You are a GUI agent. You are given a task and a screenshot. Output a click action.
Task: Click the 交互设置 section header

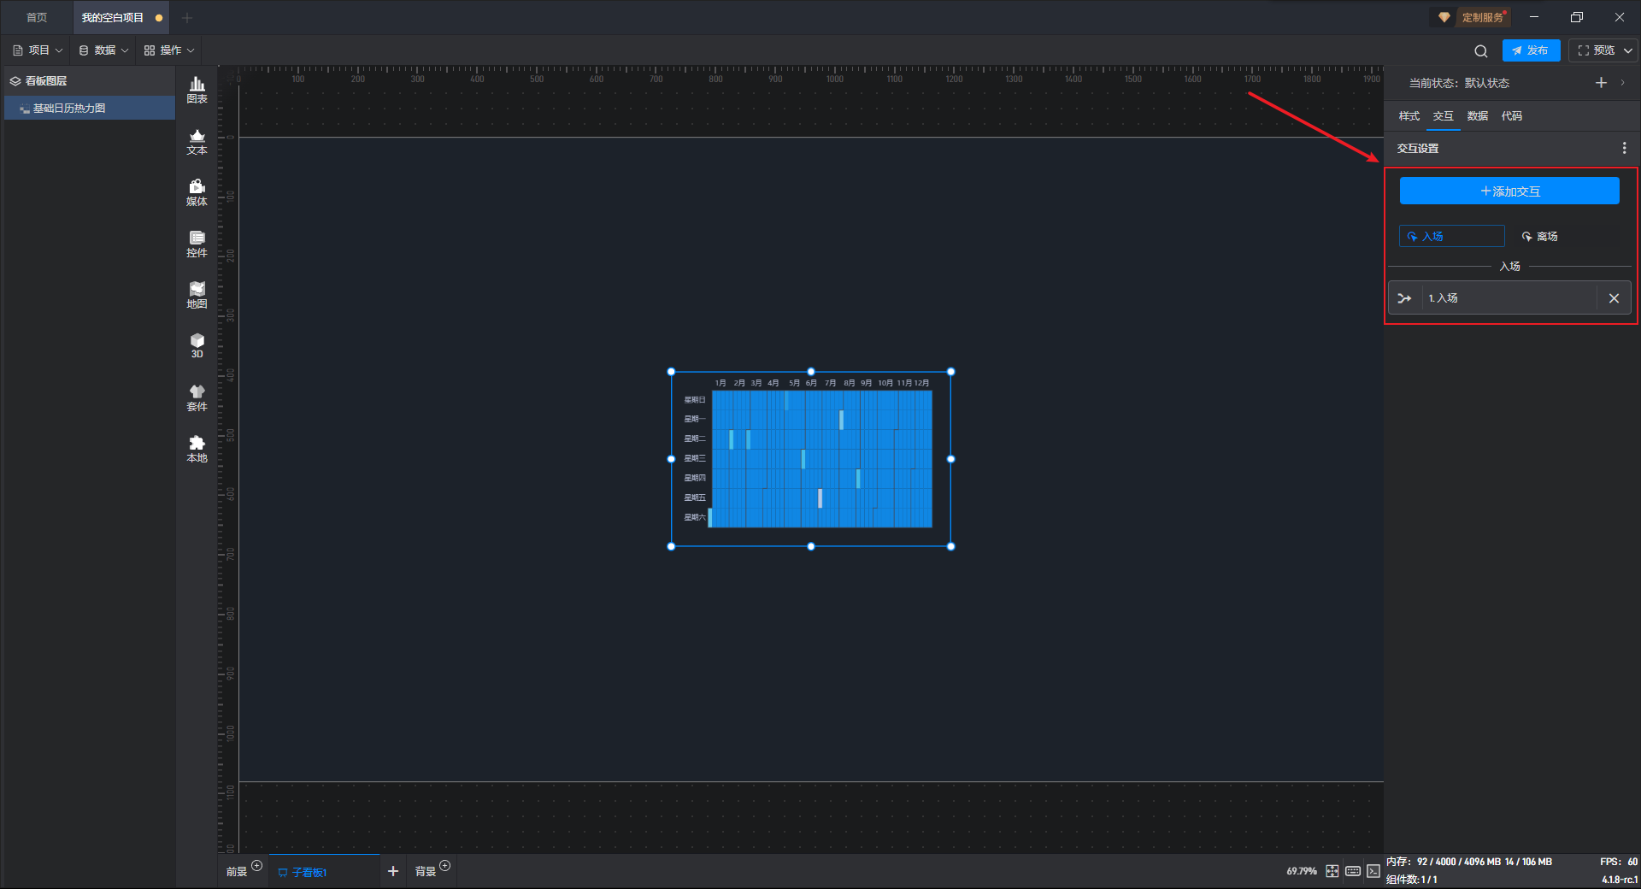1418,148
